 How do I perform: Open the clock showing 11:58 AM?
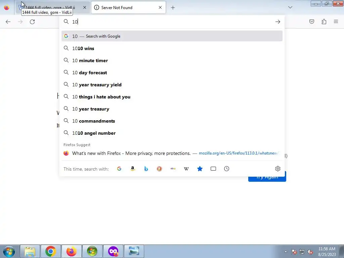(327, 252)
